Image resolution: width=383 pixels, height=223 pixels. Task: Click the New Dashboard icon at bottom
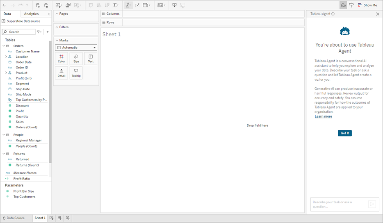tap(59, 218)
